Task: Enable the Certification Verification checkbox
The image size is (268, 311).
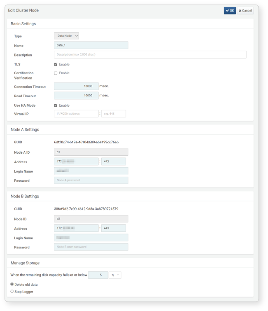Action: (56, 73)
